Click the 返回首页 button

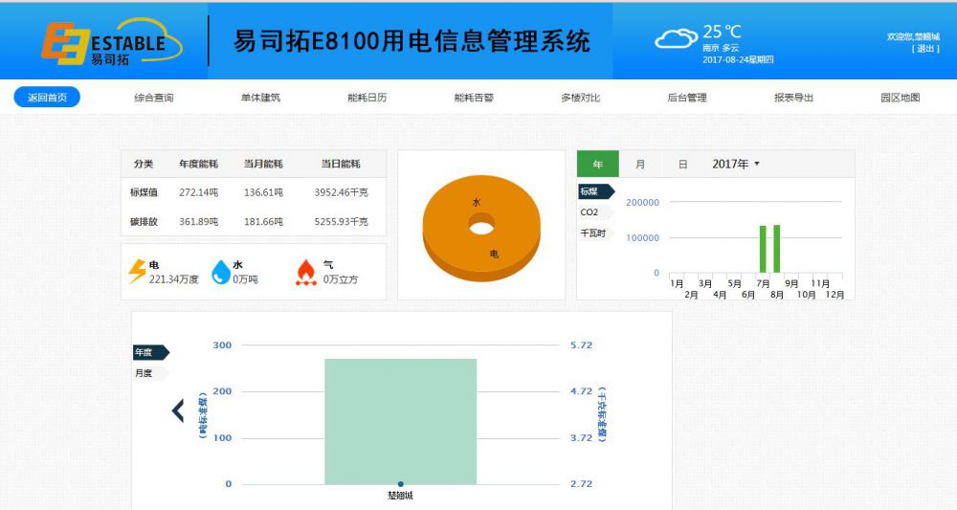pos(47,98)
